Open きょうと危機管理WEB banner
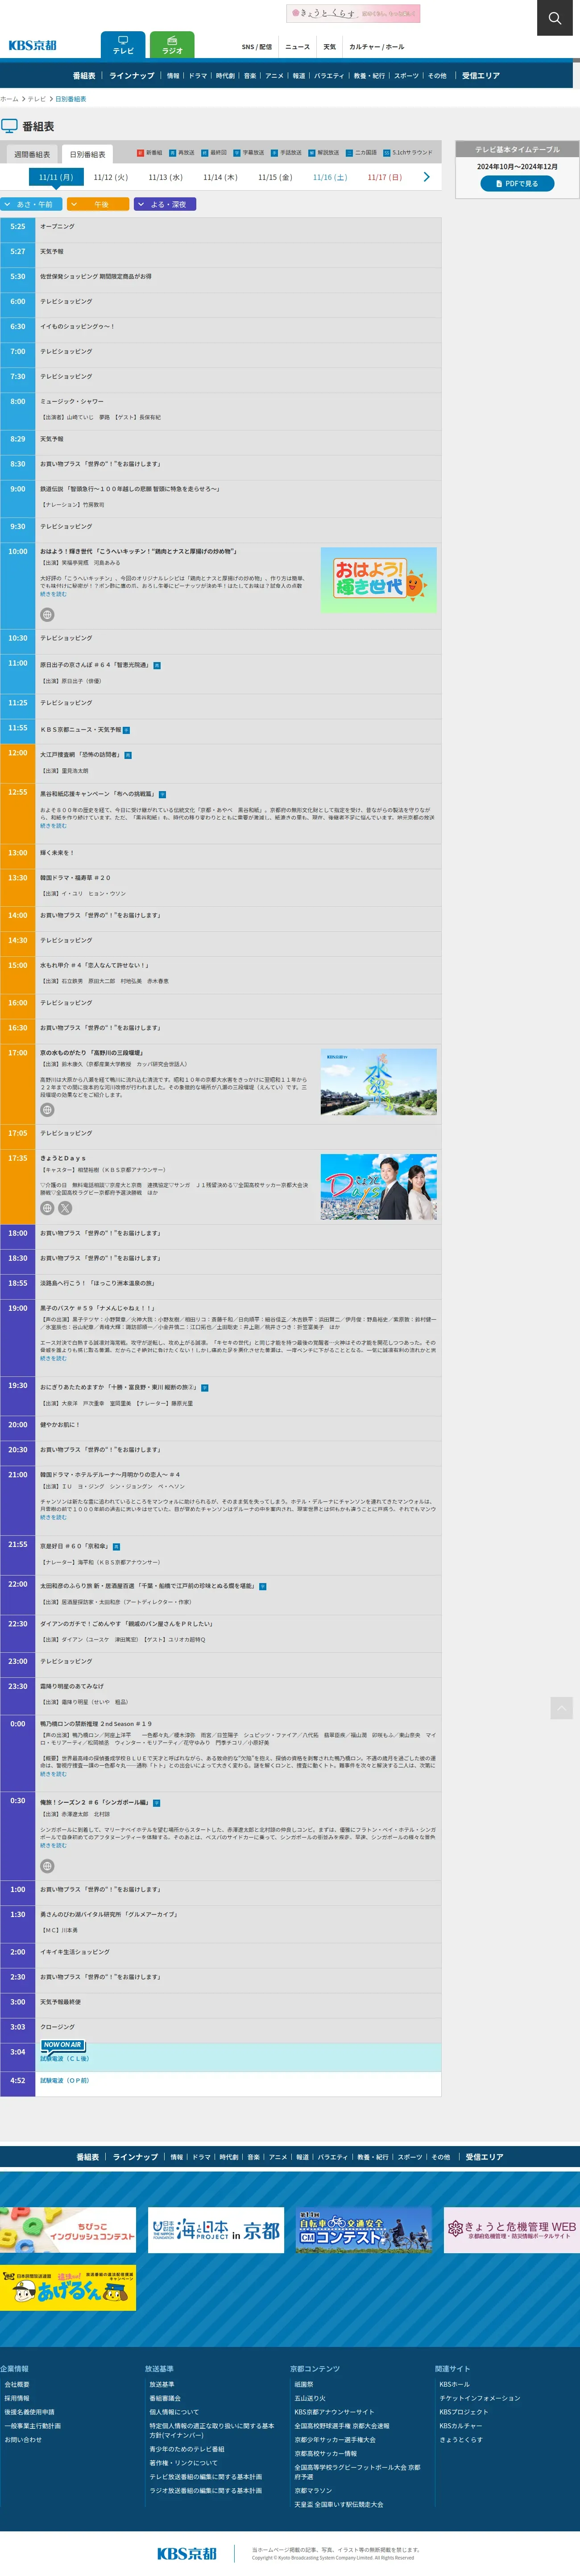 click(512, 2230)
